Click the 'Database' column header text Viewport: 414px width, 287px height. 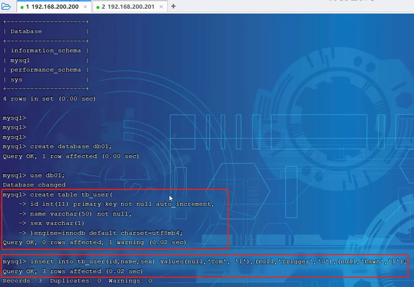point(26,31)
